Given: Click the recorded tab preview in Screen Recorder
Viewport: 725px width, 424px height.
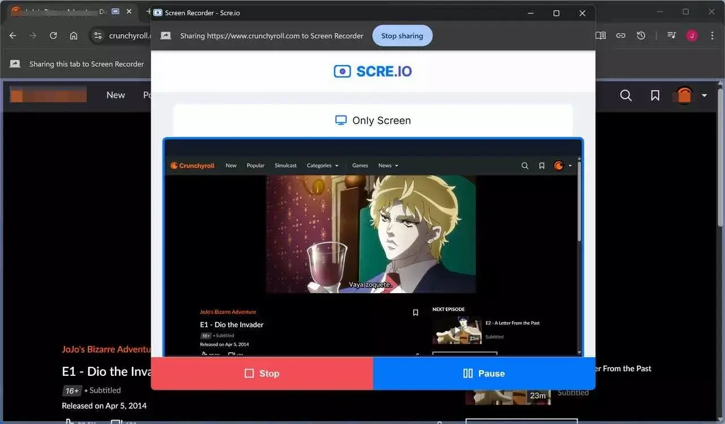Looking at the screenshot, I should [373, 247].
